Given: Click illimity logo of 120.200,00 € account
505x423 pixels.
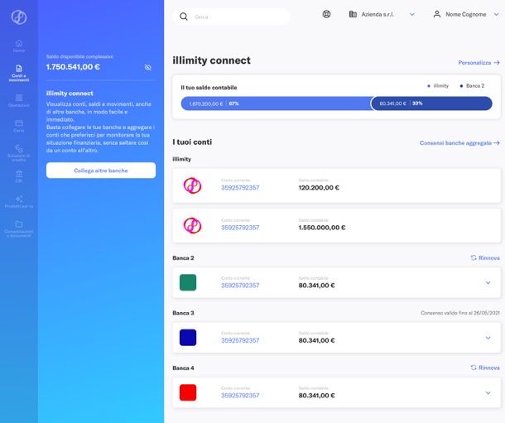Looking at the screenshot, I should tap(192, 185).
